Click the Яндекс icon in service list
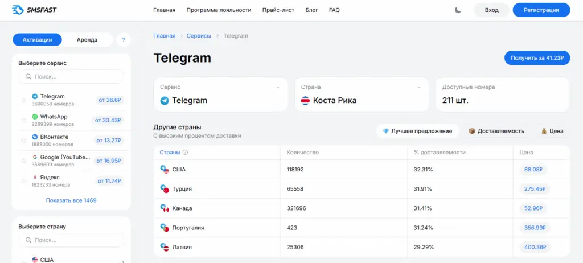 click(35, 178)
